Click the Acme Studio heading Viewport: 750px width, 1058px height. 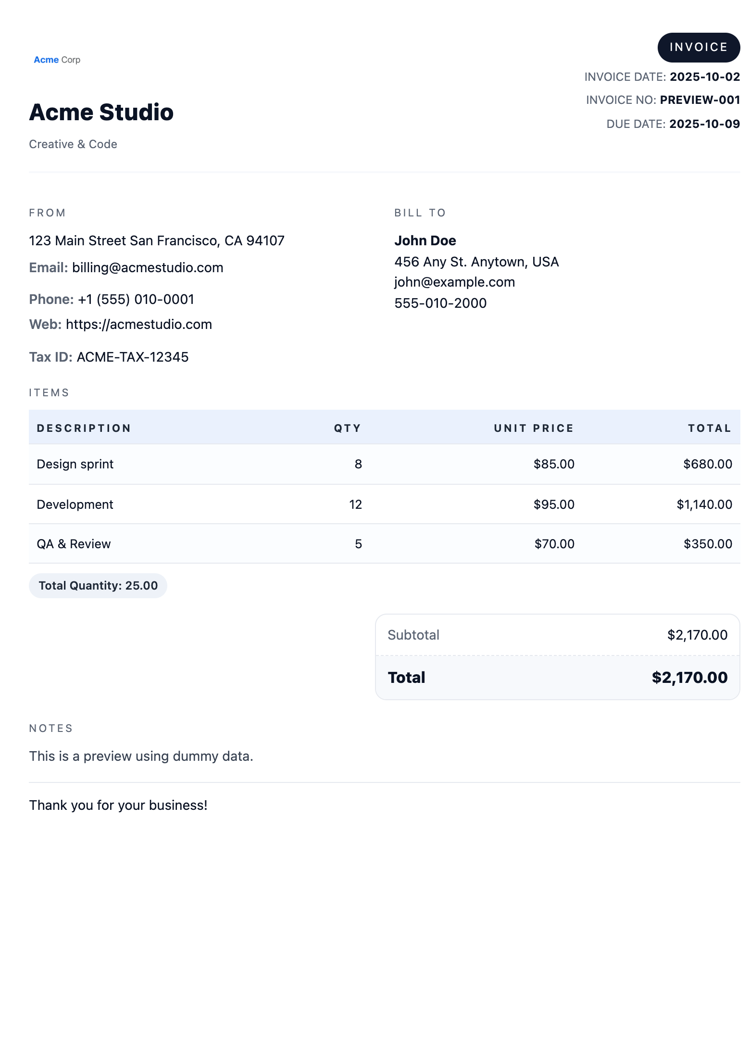pos(101,113)
